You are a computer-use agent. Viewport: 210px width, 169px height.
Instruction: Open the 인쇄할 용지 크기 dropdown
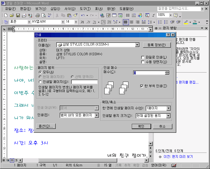[x=168, y=116]
